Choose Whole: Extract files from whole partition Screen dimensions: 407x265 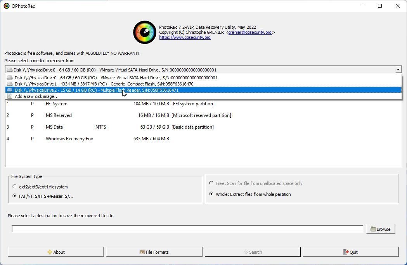211,194
